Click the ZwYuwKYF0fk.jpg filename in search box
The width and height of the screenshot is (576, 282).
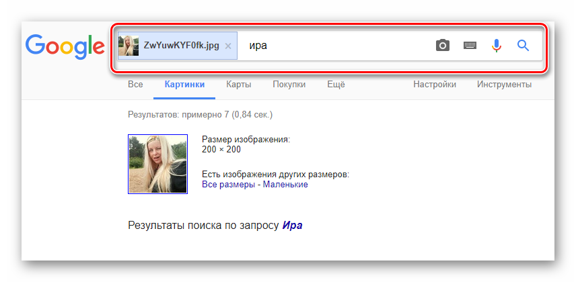(x=181, y=46)
